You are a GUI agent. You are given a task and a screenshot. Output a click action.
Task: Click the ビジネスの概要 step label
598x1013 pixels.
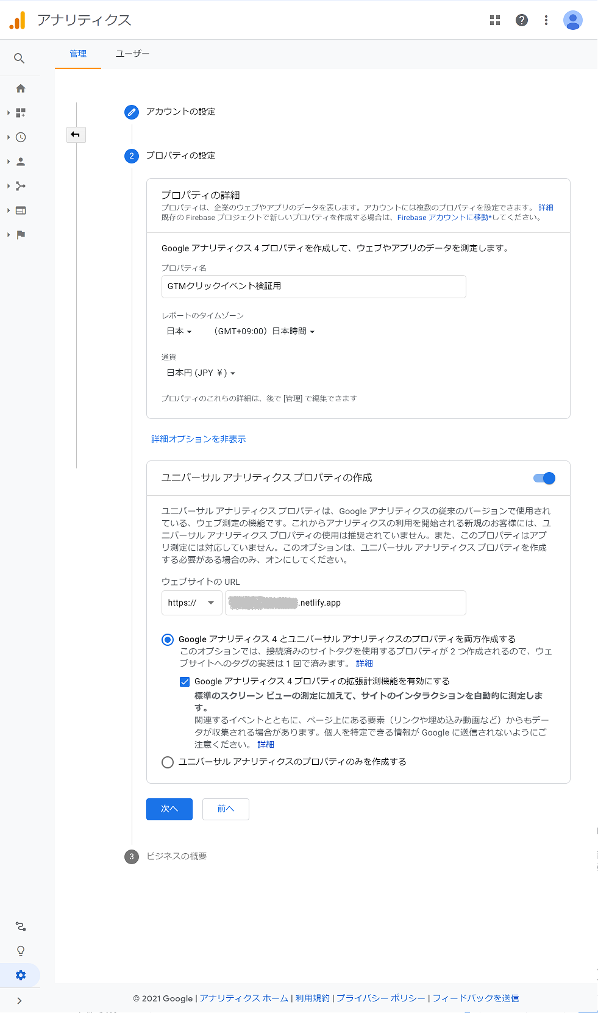point(177,856)
